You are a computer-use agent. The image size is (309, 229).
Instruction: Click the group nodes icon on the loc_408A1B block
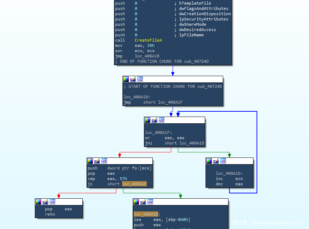(140, 79)
